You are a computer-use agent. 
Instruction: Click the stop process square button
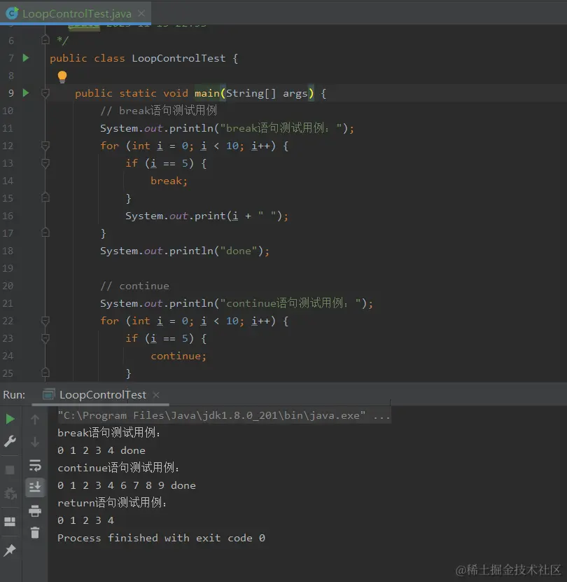pos(10,470)
